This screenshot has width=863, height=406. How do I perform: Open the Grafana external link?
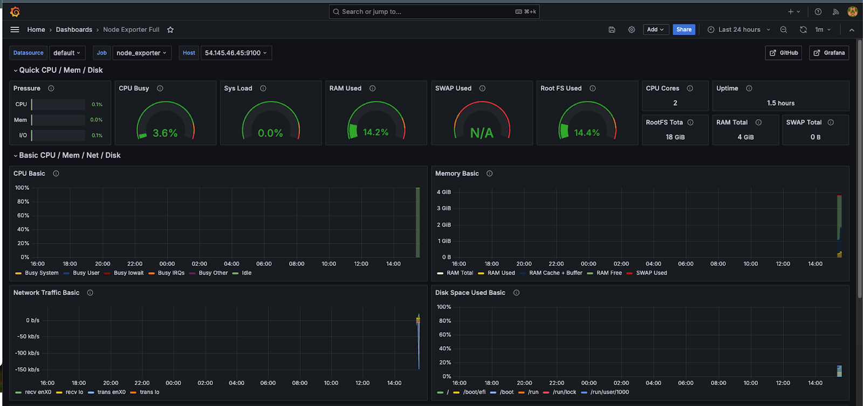click(x=829, y=53)
